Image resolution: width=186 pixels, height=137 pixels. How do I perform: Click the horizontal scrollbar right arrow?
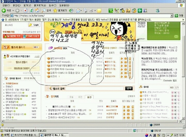click(180, 121)
